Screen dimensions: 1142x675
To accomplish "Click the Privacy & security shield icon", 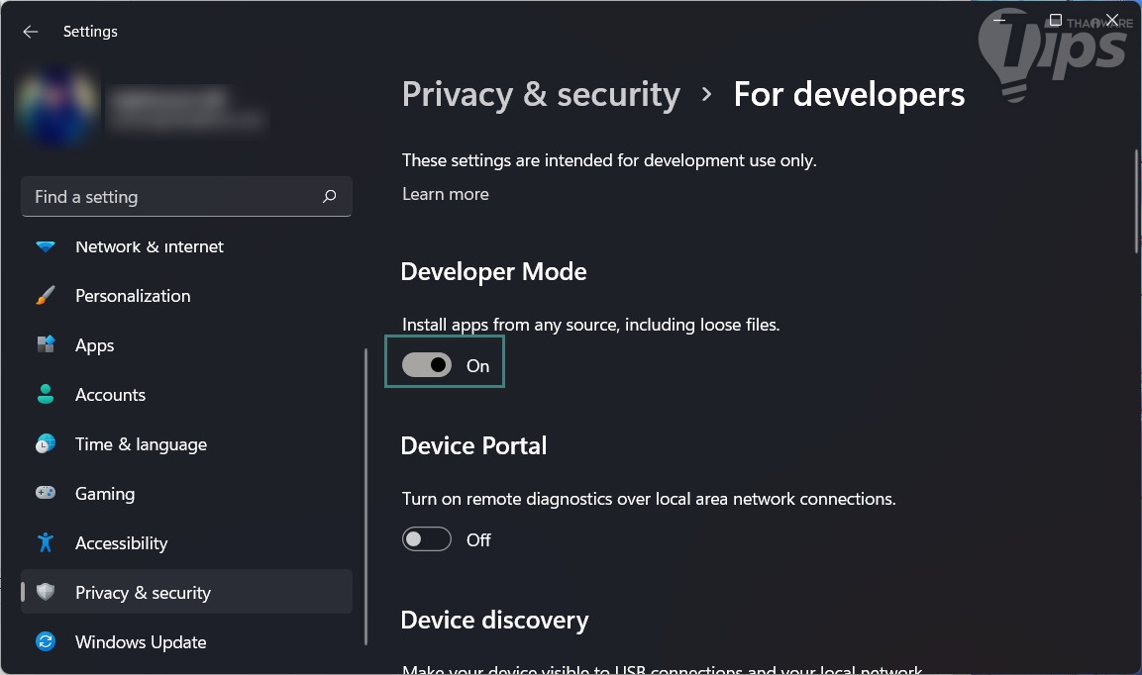I will click(x=46, y=593).
